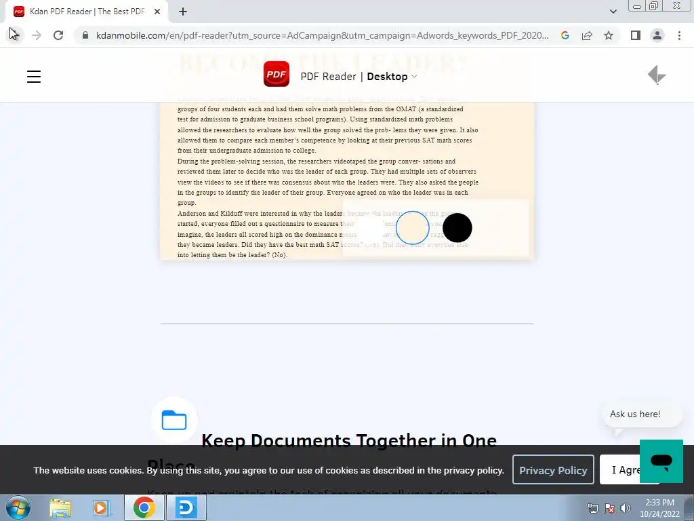This screenshot has width=694, height=521.
Task: Click the PDF document preview image
Action: pyautogui.click(x=346, y=180)
